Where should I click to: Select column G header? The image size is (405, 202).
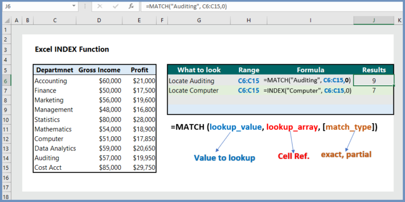click(199, 21)
